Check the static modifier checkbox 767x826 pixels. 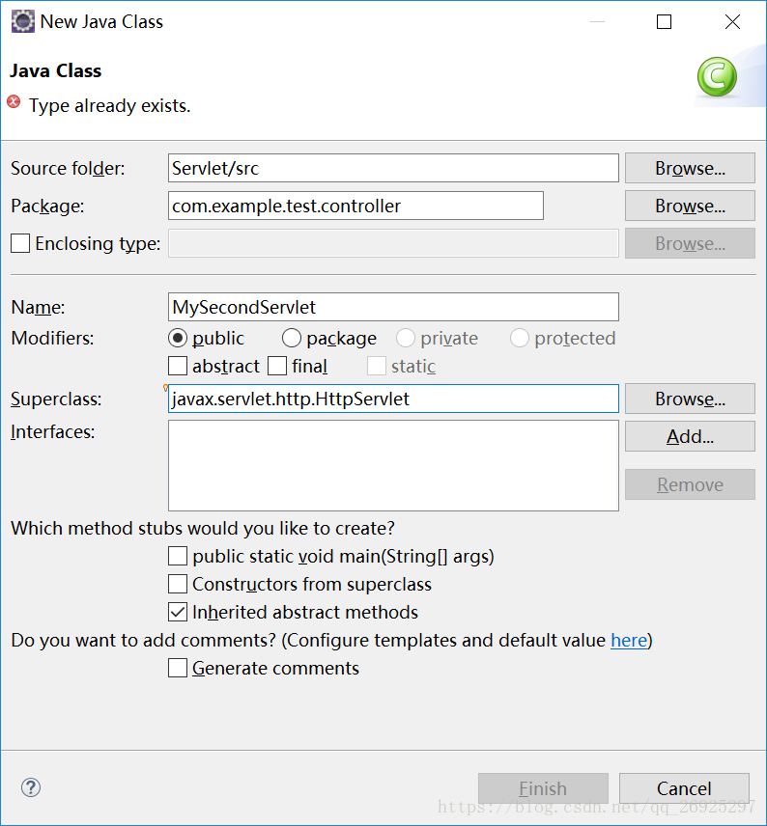click(376, 366)
